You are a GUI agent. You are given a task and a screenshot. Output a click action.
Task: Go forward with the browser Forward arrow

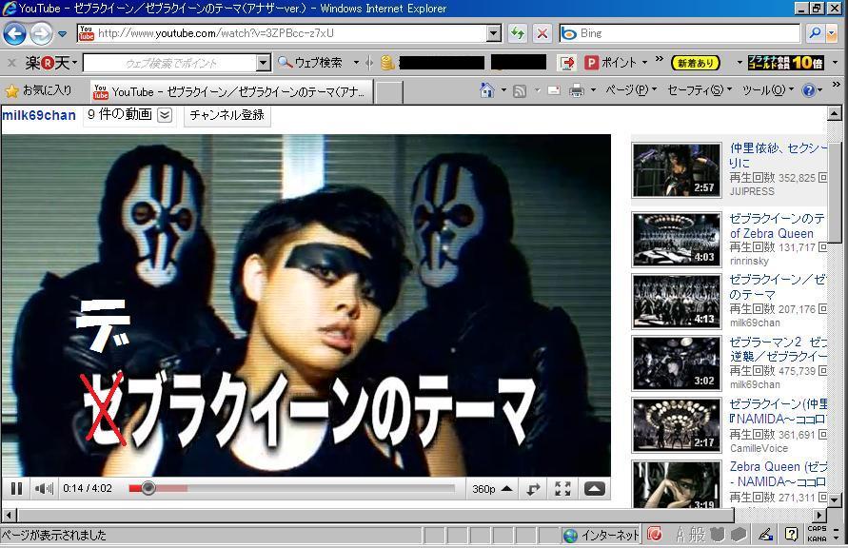[x=41, y=33]
